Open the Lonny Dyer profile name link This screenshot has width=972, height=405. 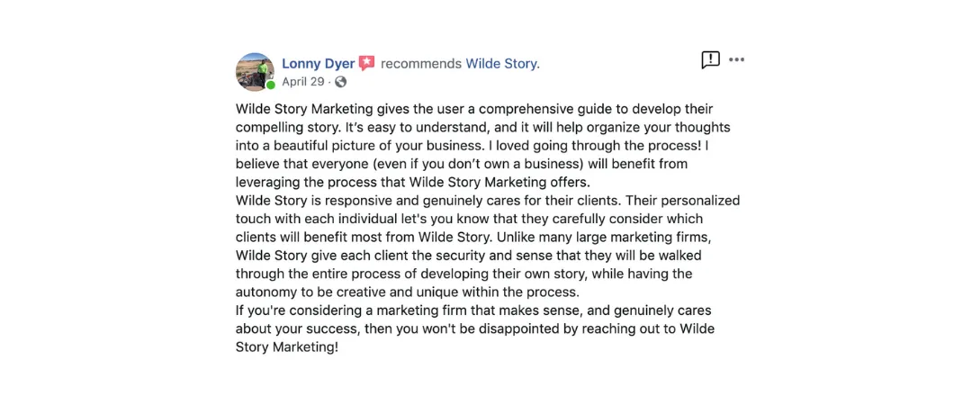(319, 63)
